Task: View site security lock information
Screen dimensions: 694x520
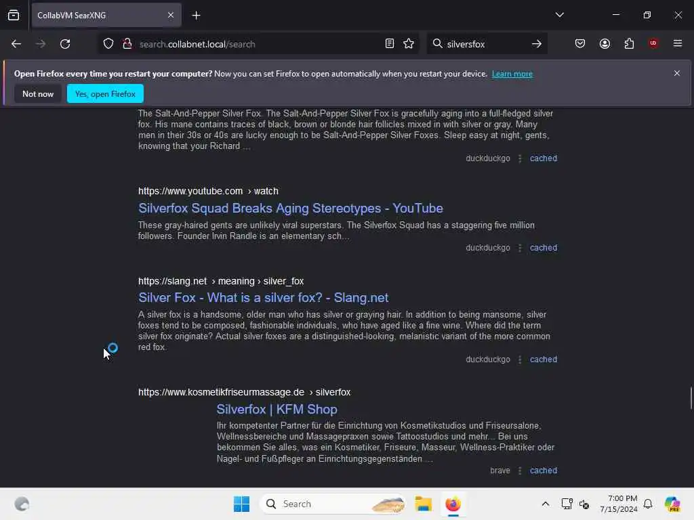Action: tap(127, 44)
